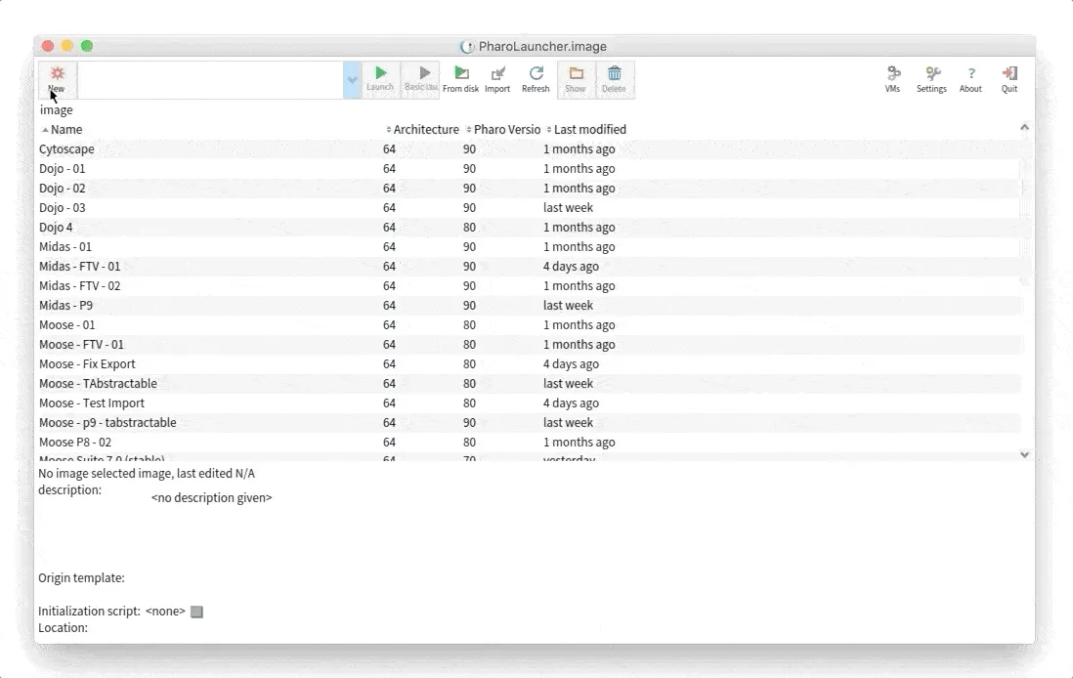The width and height of the screenshot is (1073, 678).
Task: Click the Delete trash icon
Action: pos(614,79)
